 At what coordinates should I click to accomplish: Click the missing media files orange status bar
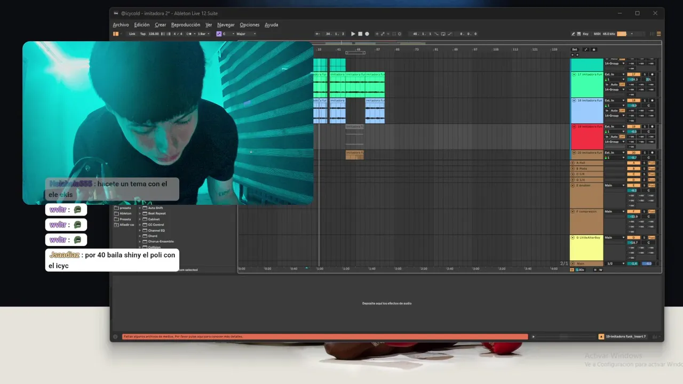[x=325, y=337]
